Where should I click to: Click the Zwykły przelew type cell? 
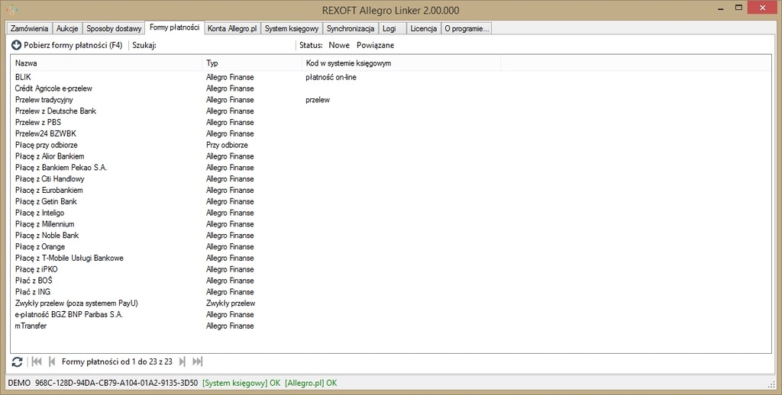pyautogui.click(x=231, y=303)
